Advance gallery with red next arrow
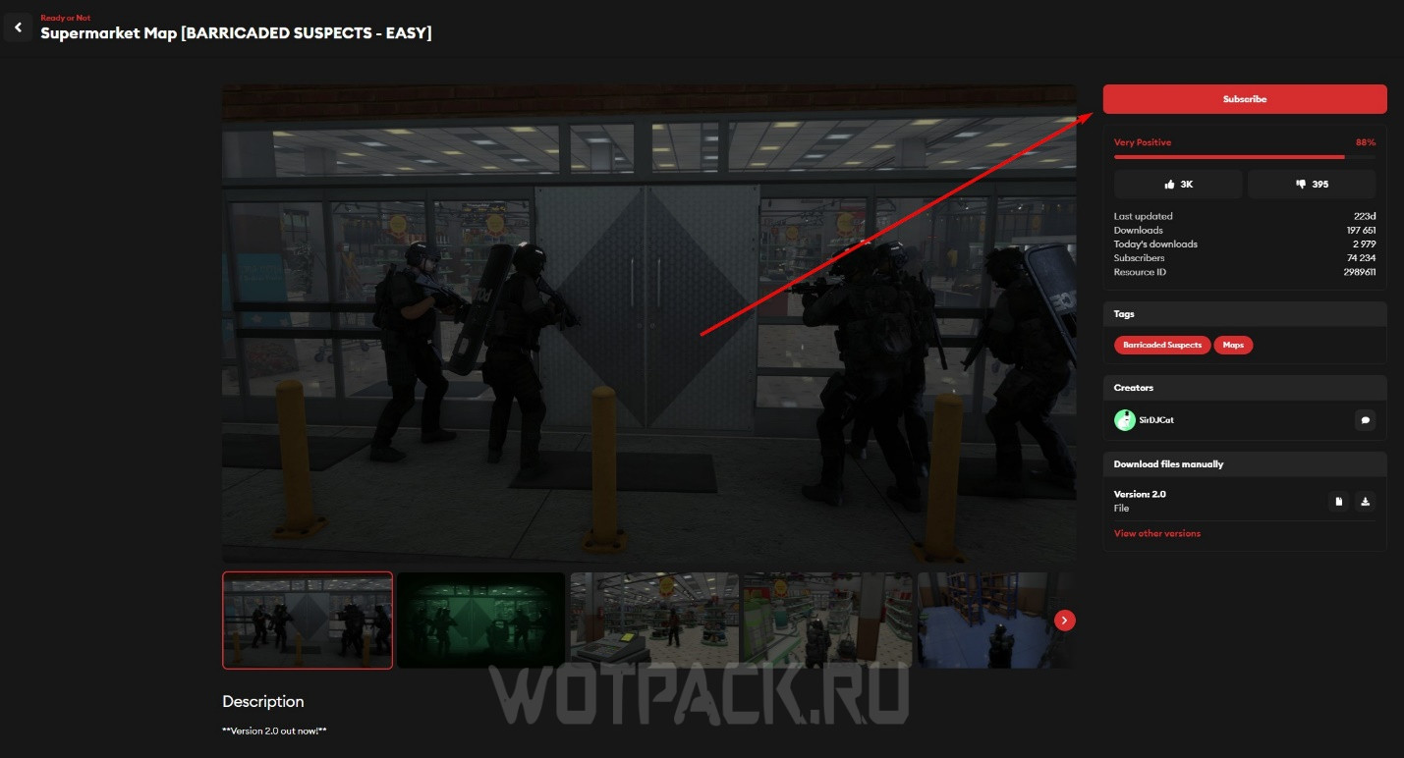This screenshot has width=1404, height=758. 1065,620
